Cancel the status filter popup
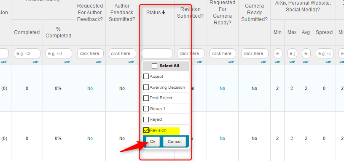The height and width of the screenshot is (161, 344). 175,142
